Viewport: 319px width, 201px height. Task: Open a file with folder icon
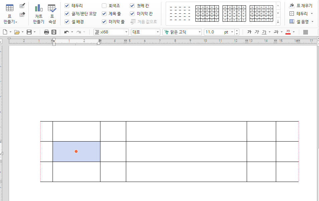(x=17, y=32)
